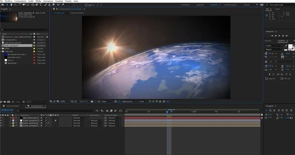Click the comp flowchart icon in timeline
This screenshot has height=155, width=295.
[x=97, y=111]
